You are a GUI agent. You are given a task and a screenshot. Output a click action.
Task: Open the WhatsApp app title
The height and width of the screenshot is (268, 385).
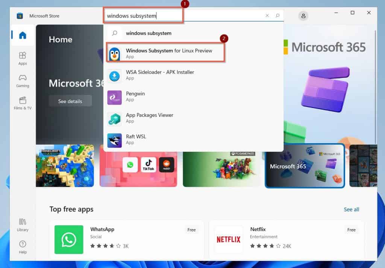pyautogui.click(x=102, y=229)
